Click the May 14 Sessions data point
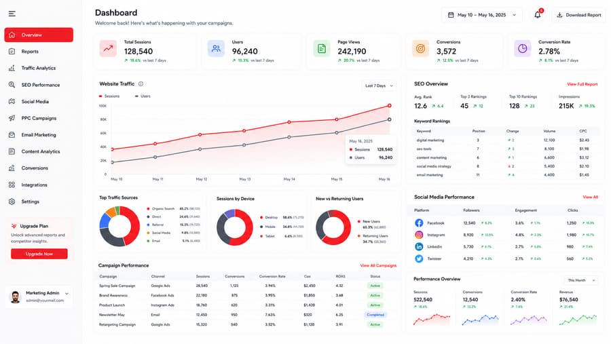The height and width of the screenshot is (344, 611). click(x=289, y=122)
